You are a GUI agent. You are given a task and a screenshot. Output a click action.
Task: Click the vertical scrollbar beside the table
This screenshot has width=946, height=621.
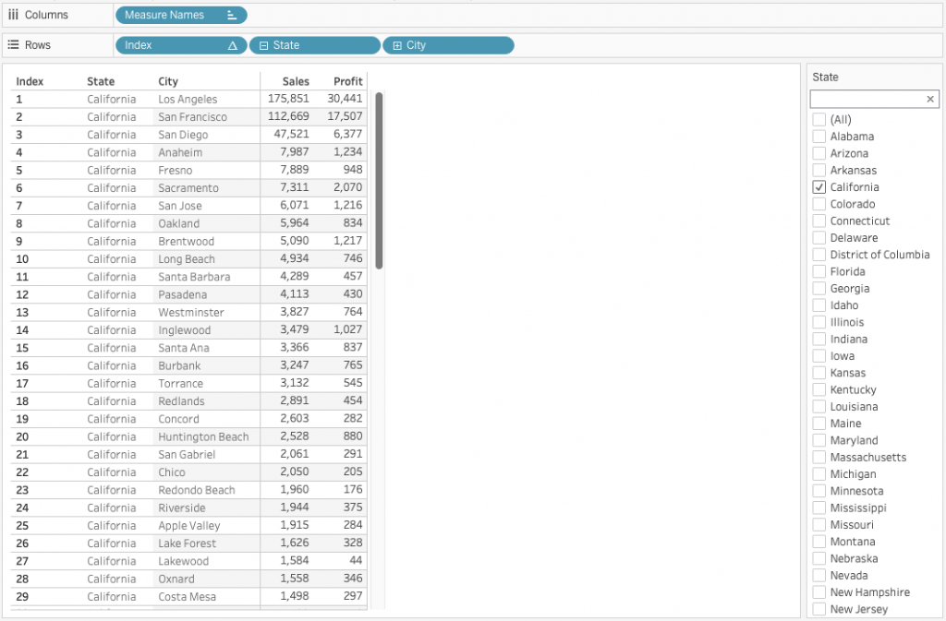[x=379, y=180]
